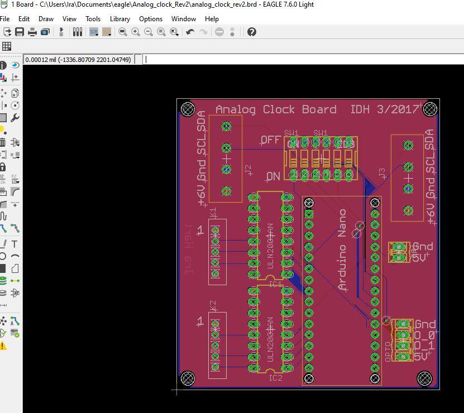
Task: Run the DRC check tool
Action: click(15, 333)
